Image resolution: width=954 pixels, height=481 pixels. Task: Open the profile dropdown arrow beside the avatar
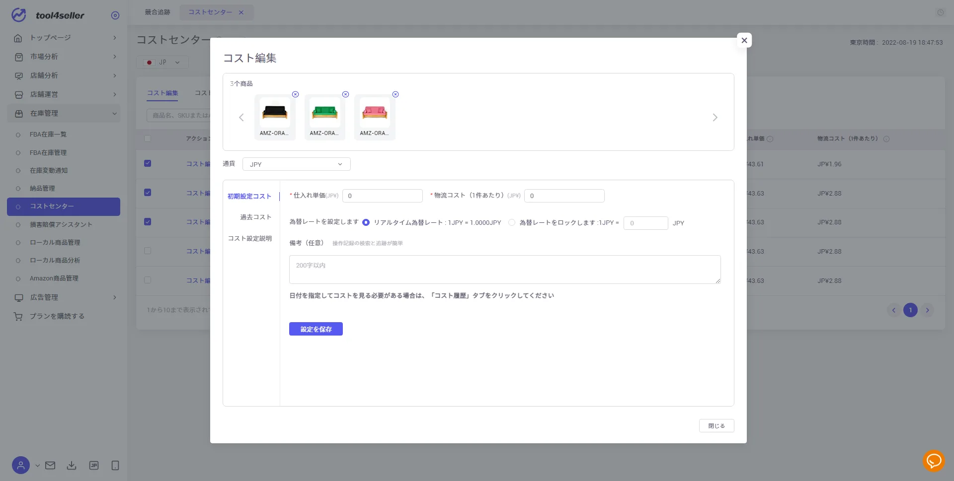tap(37, 466)
